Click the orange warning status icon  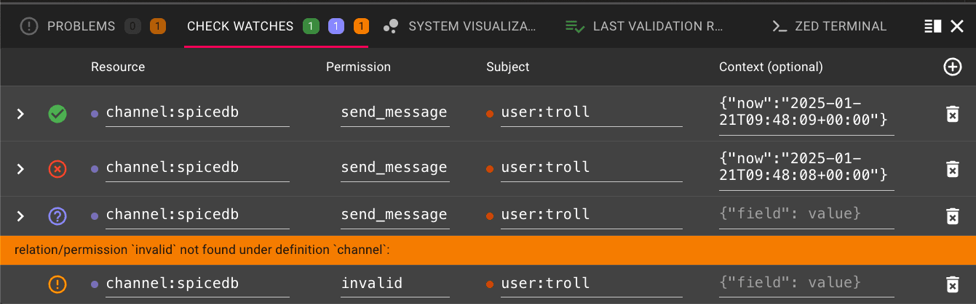57,284
